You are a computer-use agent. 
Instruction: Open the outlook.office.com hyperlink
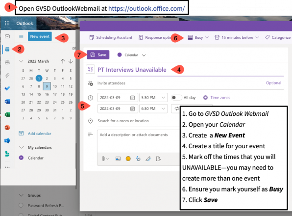point(146,8)
